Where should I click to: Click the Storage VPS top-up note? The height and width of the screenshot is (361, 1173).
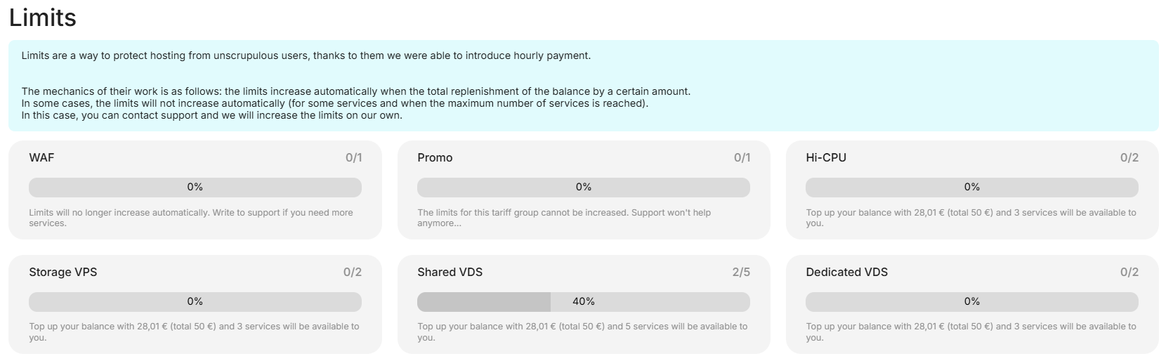click(194, 332)
